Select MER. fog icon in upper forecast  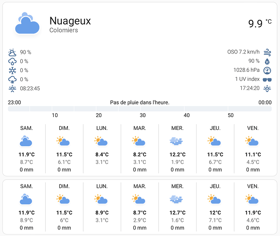[x=176, y=141]
